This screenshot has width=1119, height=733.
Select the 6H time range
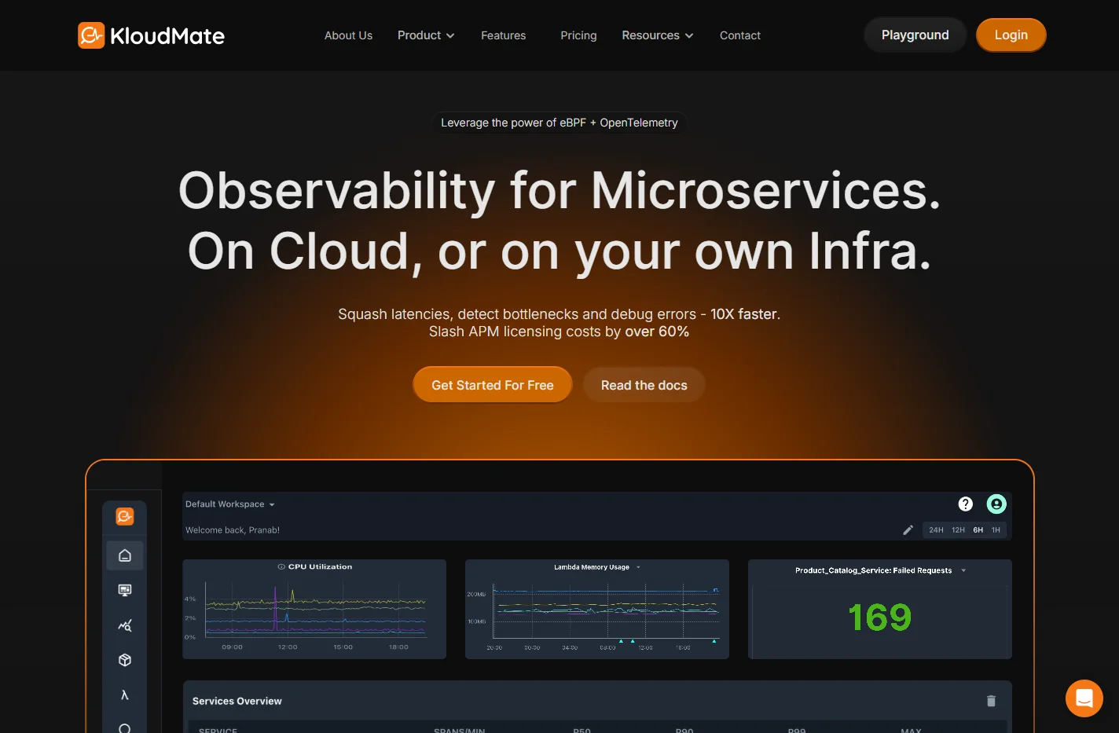click(x=978, y=530)
